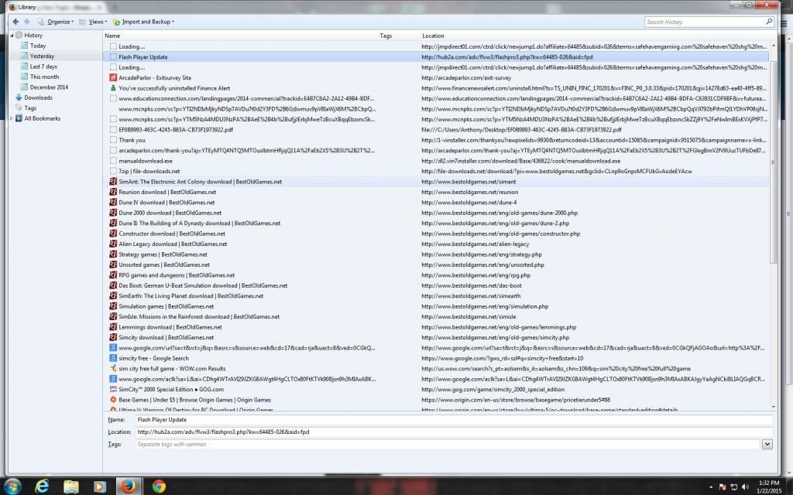Click the Simcity download entry favicon
793x495 pixels.
(113, 337)
